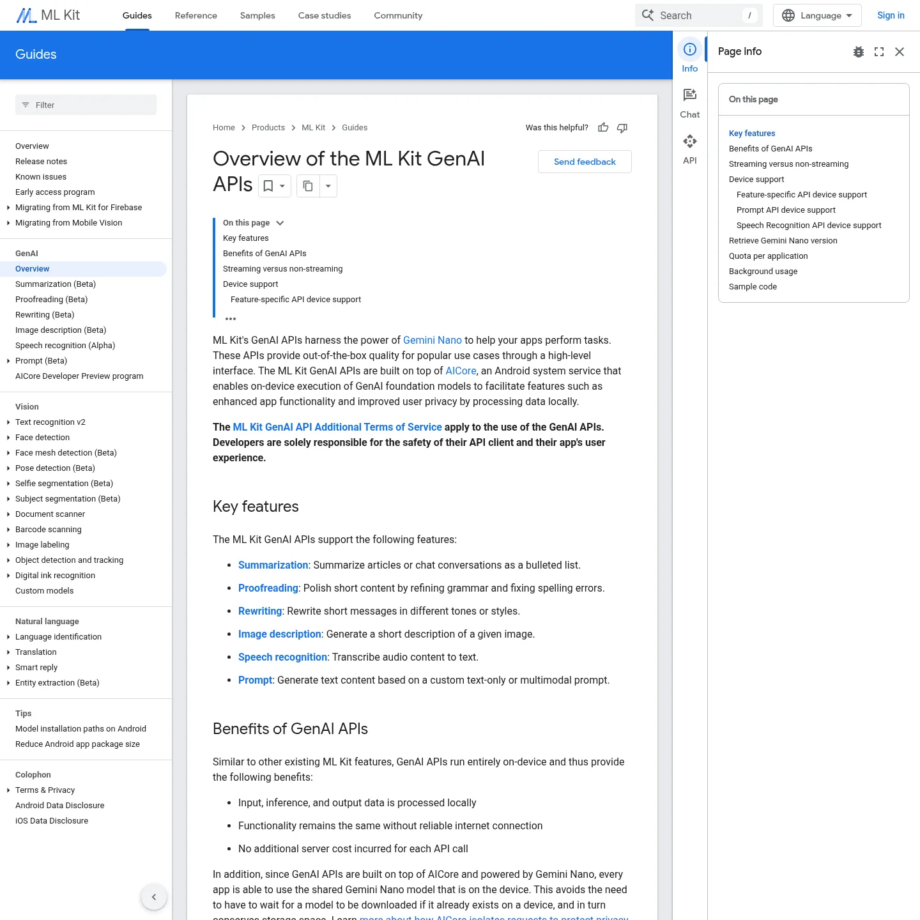Image resolution: width=920 pixels, height=920 pixels.
Task: Collapse the left navigation sidebar
Action: (154, 897)
